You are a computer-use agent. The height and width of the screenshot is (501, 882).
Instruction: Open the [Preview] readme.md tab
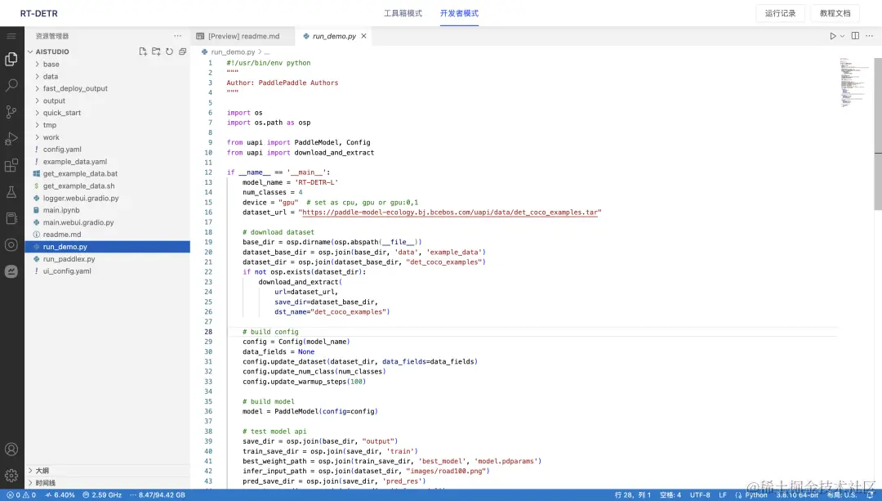[243, 36]
